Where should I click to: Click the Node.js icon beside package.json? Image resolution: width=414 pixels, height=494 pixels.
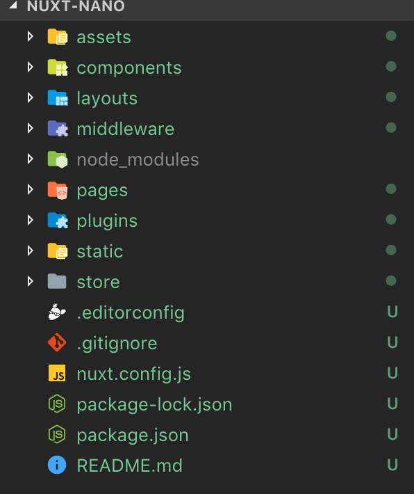click(57, 434)
